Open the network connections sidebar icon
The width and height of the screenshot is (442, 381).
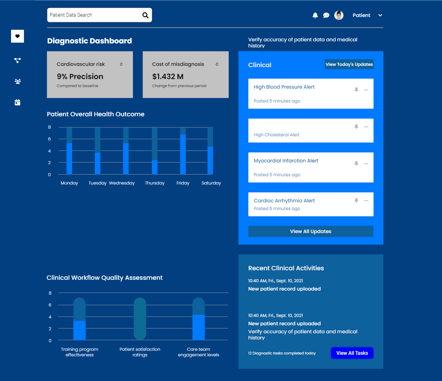point(17,60)
